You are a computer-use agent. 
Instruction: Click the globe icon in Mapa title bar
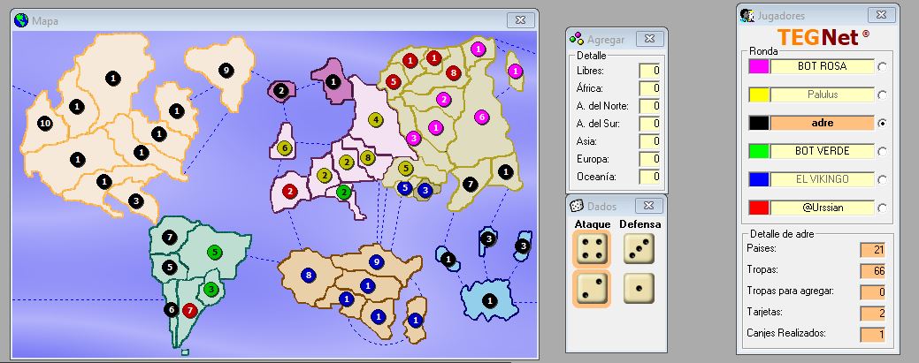coord(22,20)
